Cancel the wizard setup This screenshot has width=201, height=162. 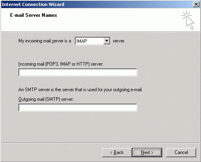pos(181,152)
